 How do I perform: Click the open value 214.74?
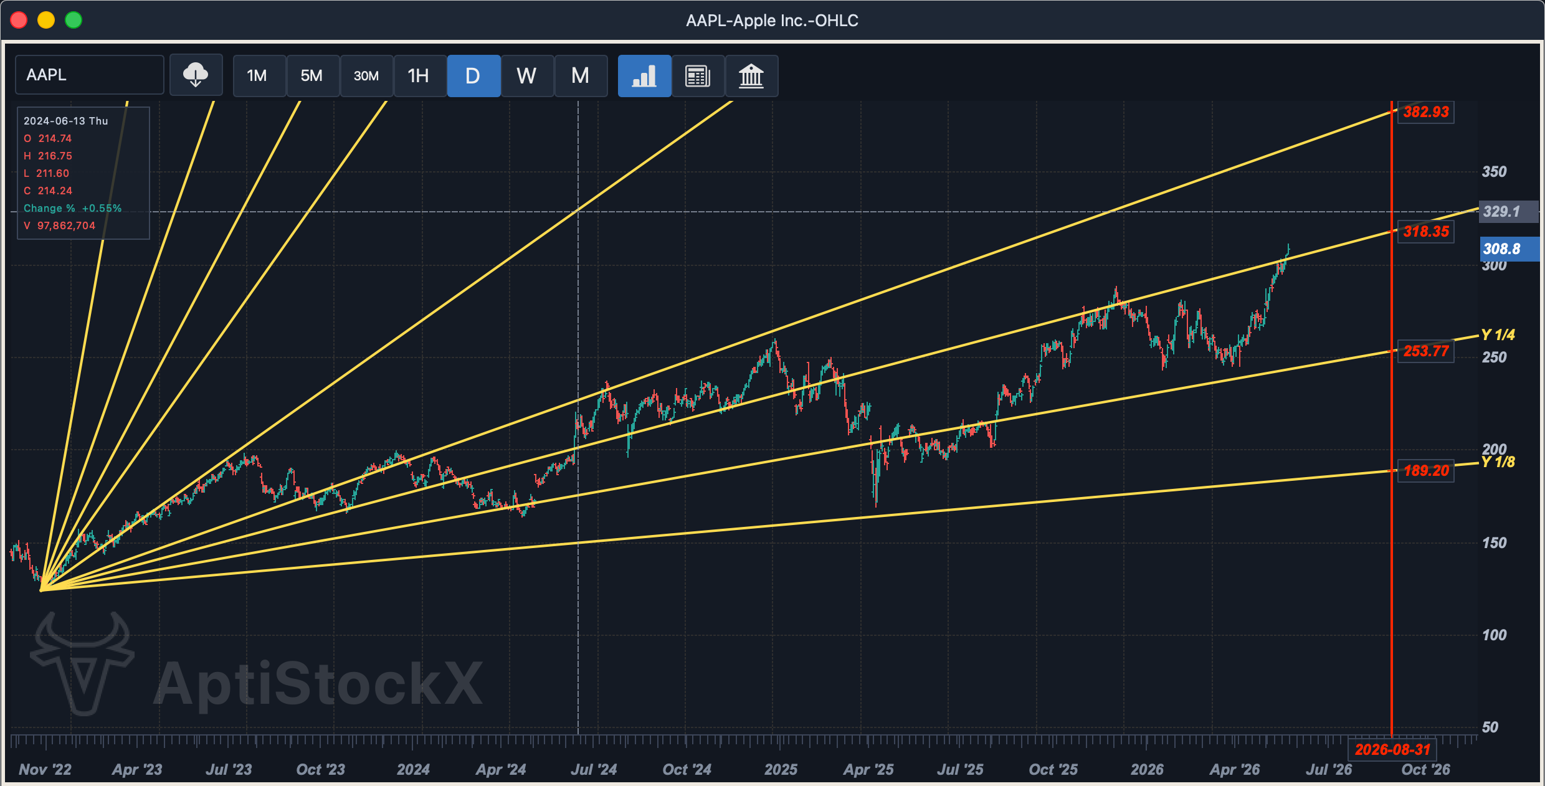(55, 138)
